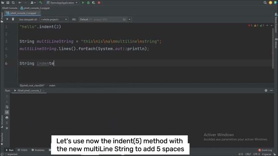Click jshell_console_2.snippet in the navigation bar

pos(35,8)
